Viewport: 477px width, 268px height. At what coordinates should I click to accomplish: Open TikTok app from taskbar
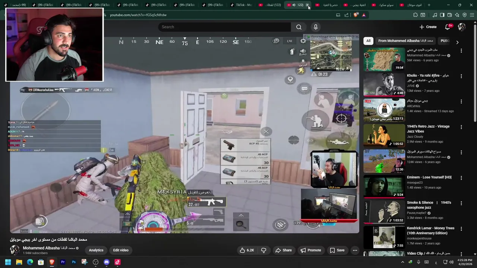tap(117, 262)
